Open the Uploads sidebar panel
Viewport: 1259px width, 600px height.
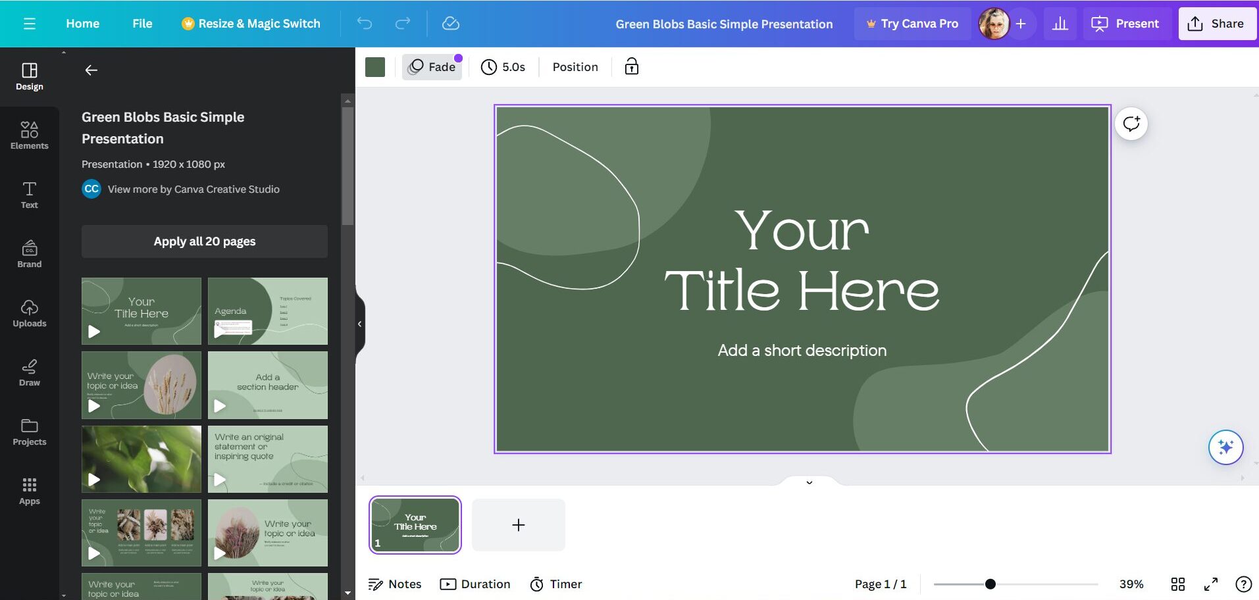(29, 313)
